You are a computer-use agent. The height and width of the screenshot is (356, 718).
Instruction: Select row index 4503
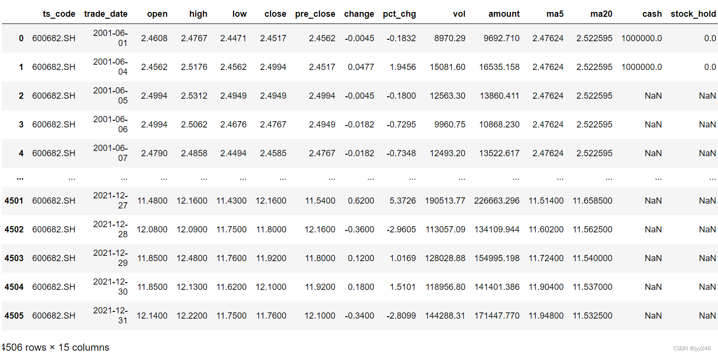[14, 258]
